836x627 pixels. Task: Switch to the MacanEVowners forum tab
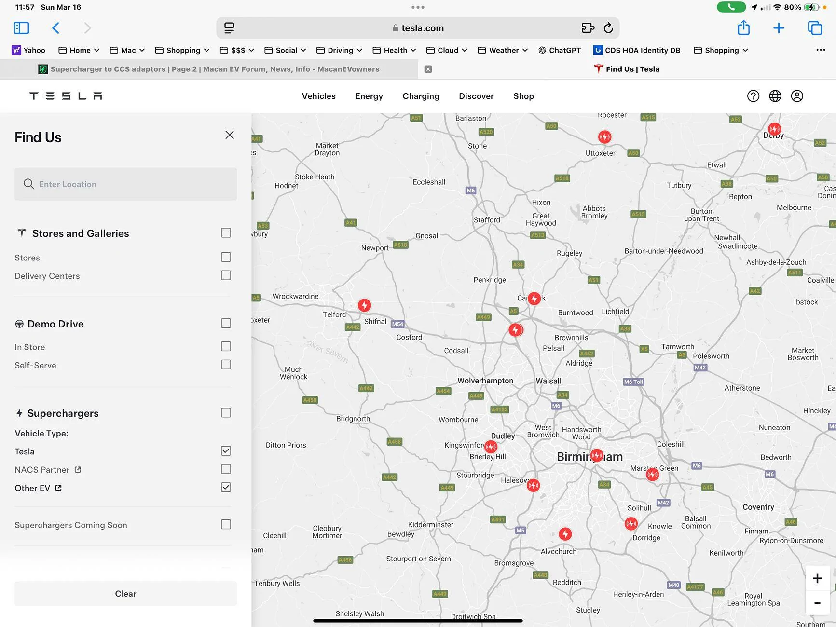tap(215, 69)
